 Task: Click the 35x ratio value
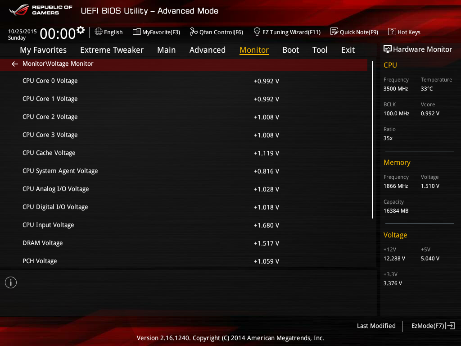tap(388, 138)
